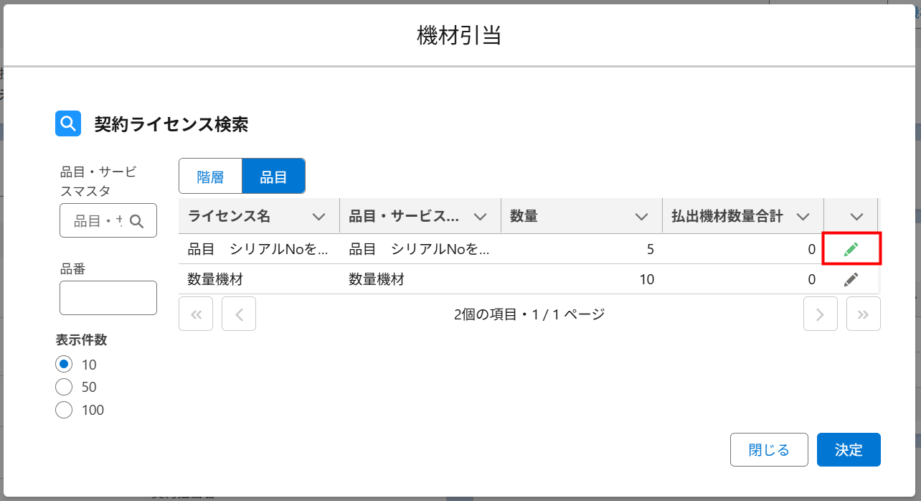921x501 pixels.
Task: Jump to last page double-arrow button
Action: tap(864, 314)
